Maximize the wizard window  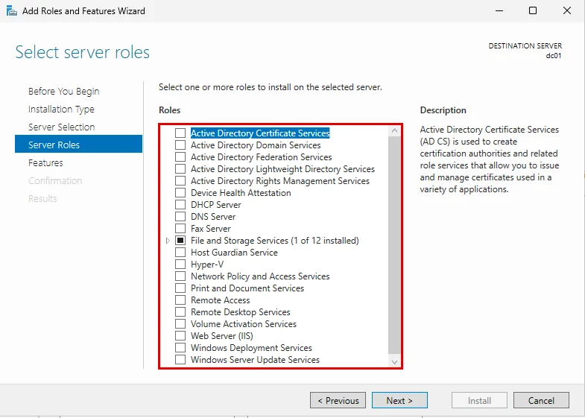click(x=533, y=11)
